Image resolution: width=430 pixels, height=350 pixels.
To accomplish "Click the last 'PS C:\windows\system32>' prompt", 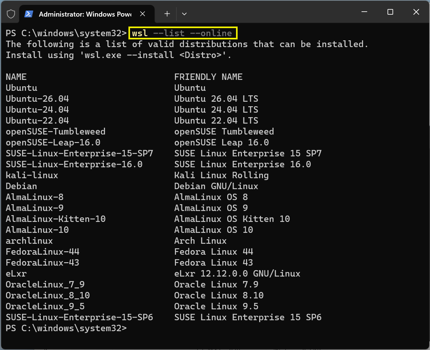I will (66, 328).
